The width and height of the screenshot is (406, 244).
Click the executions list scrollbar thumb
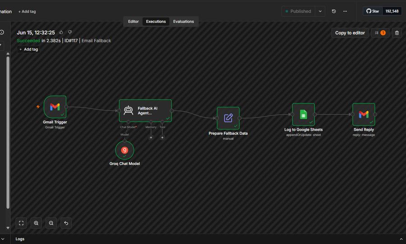click(x=8, y=132)
